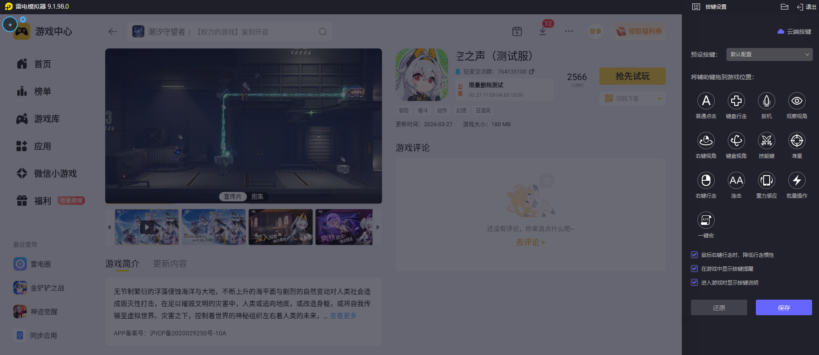This screenshot has width=819, height=355.
Task: Switch to 游戏简介 tab
Action: click(122, 264)
